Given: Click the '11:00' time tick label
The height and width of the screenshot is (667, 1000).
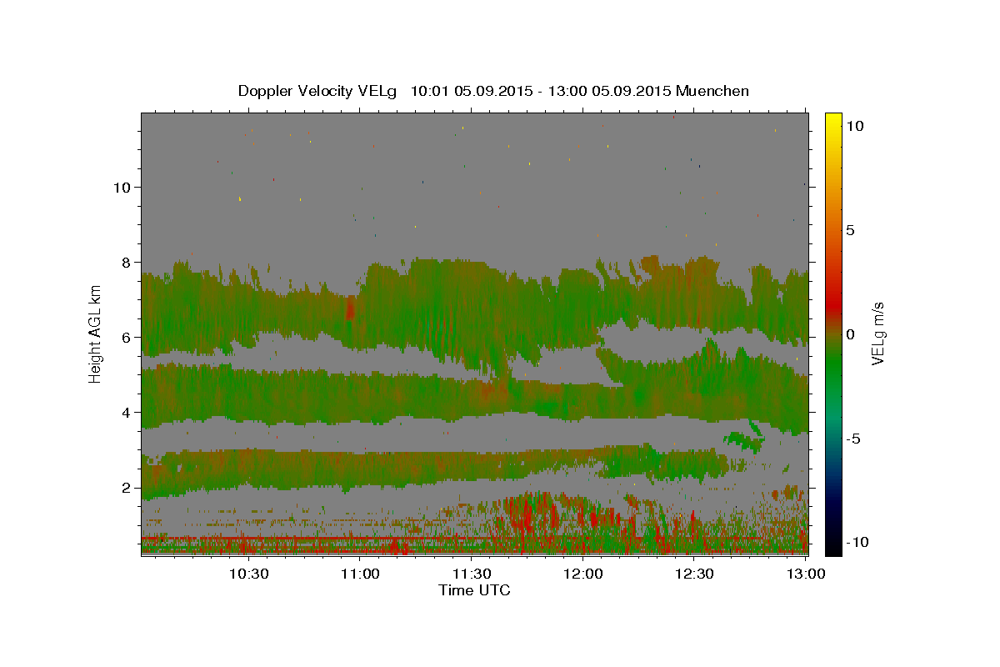Looking at the screenshot, I should pyautogui.click(x=360, y=574).
